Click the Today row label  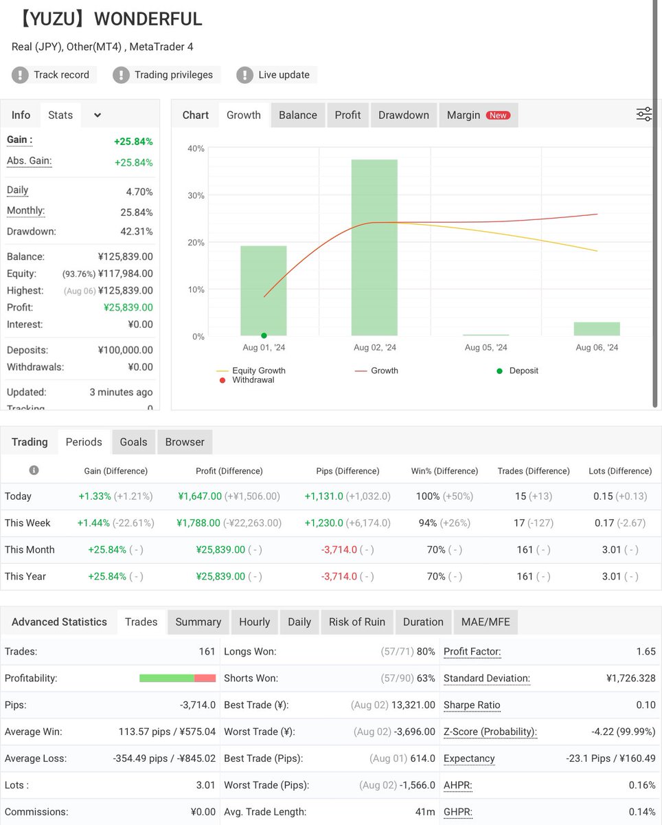click(19, 496)
